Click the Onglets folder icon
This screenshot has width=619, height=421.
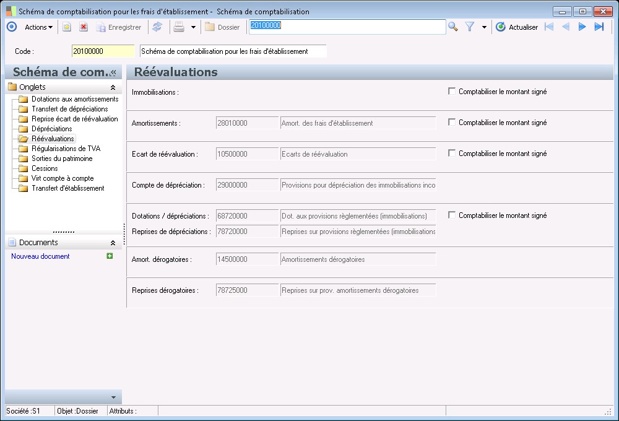(12, 87)
